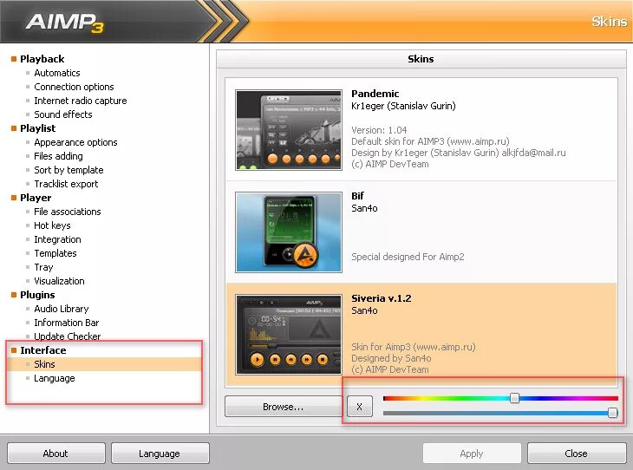Select Tray settings
The height and width of the screenshot is (470, 633).
[43, 267]
